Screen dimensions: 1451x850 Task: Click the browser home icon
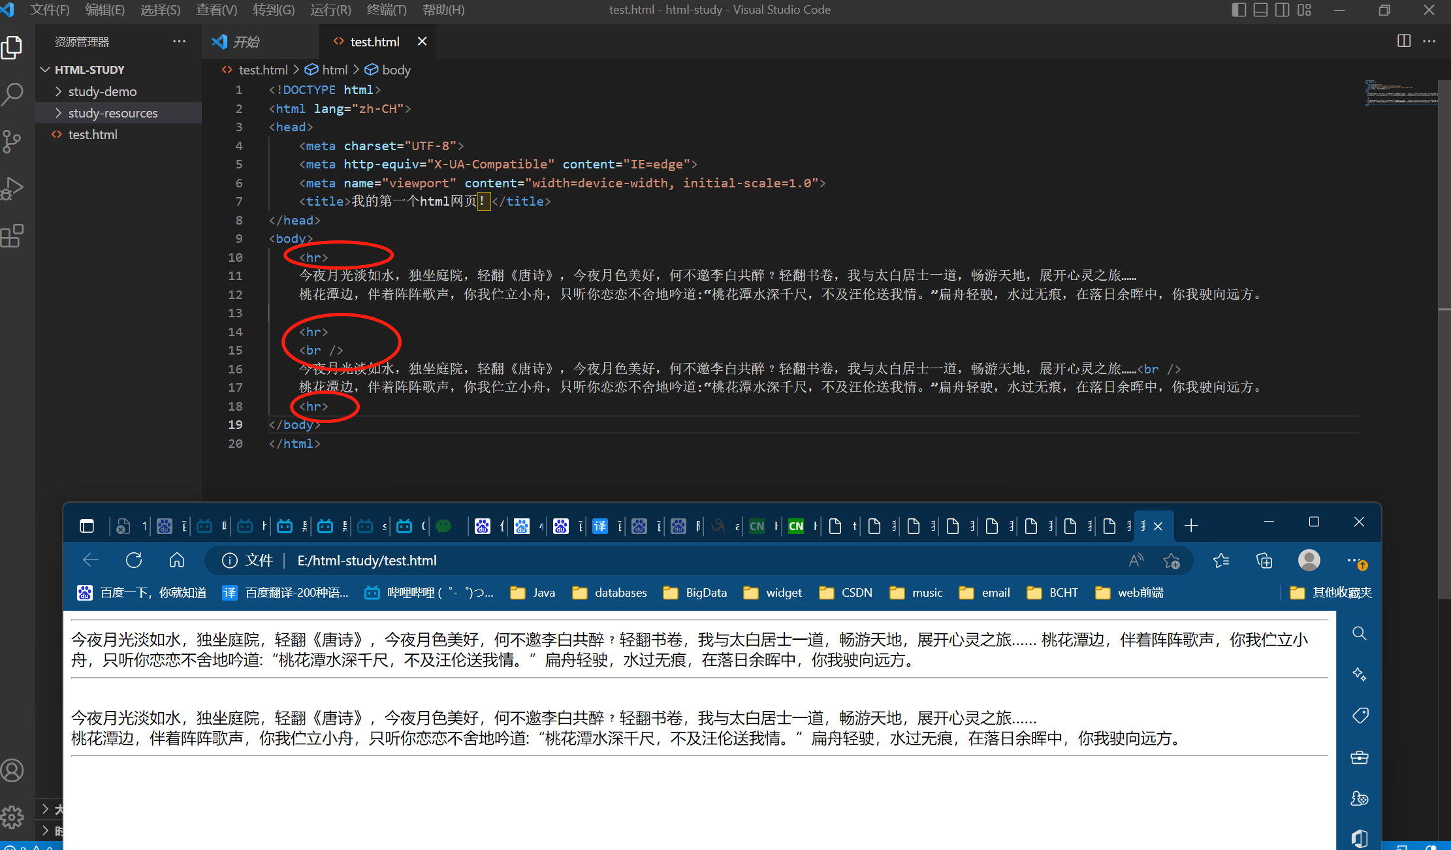tap(177, 560)
